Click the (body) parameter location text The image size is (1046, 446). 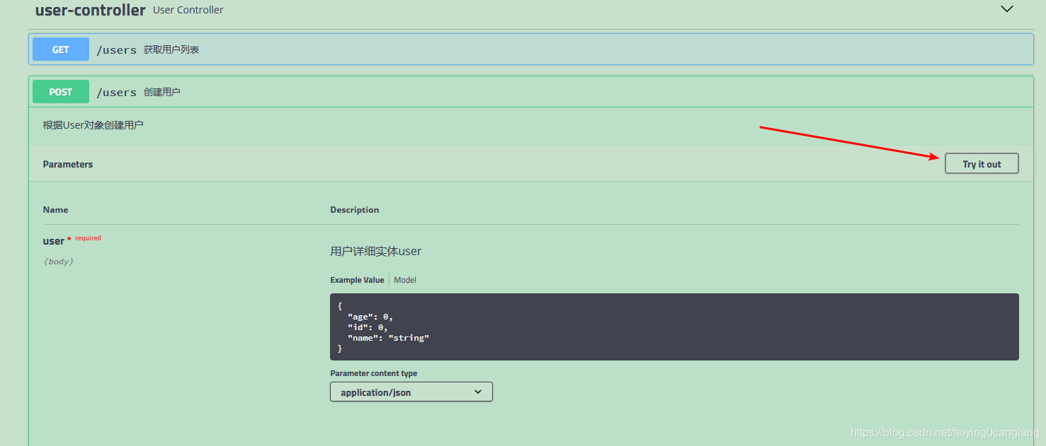coord(58,262)
